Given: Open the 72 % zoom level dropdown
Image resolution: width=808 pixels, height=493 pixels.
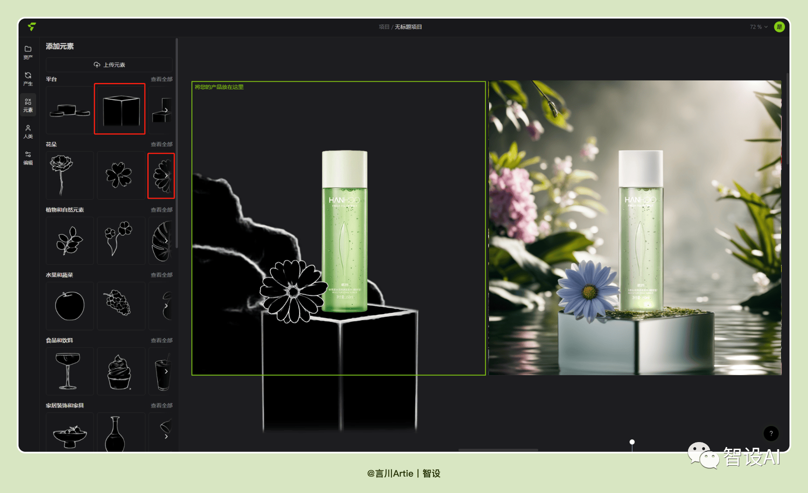Looking at the screenshot, I should 759,27.
